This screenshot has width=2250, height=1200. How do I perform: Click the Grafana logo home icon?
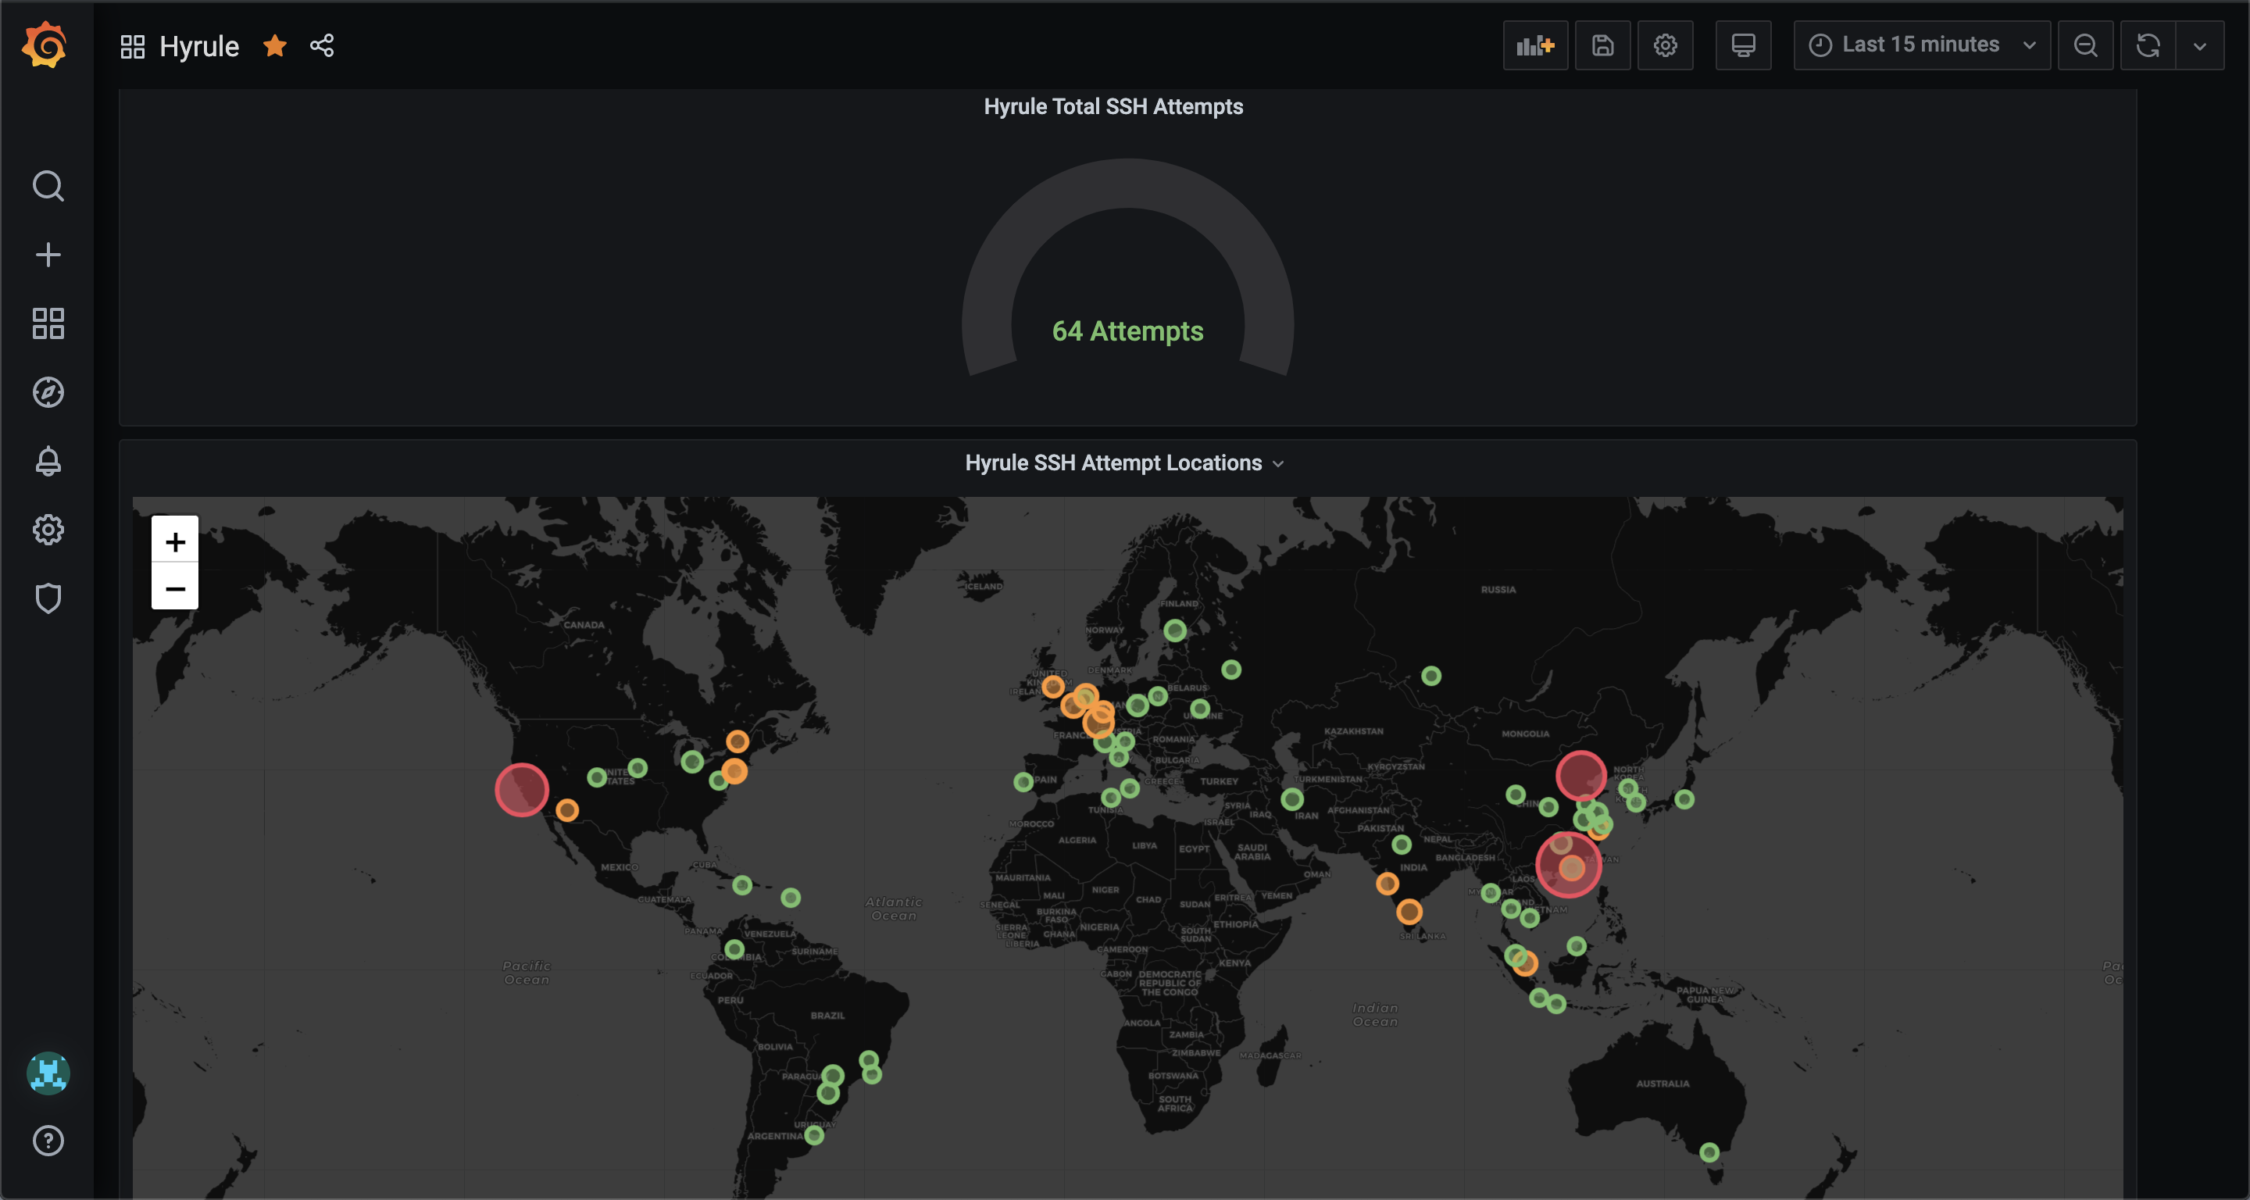pyautogui.click(x=45, y=45)
